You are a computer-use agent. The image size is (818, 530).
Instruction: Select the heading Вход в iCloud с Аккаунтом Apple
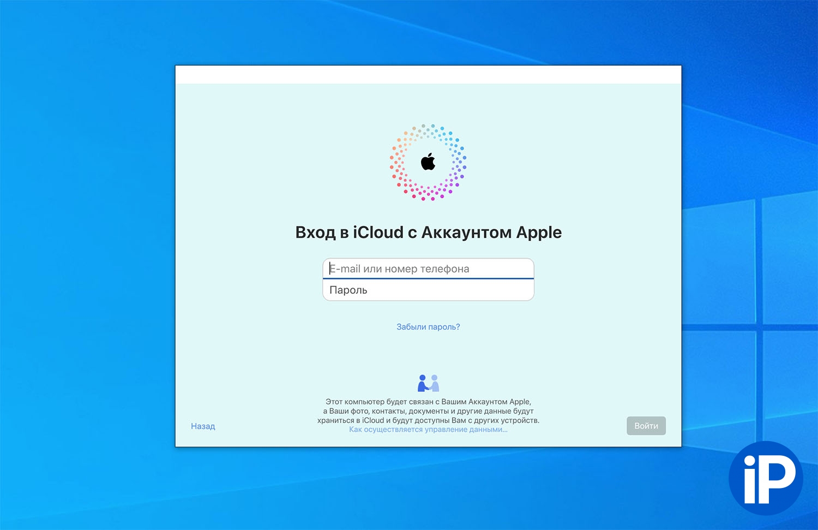coord(428,233)
